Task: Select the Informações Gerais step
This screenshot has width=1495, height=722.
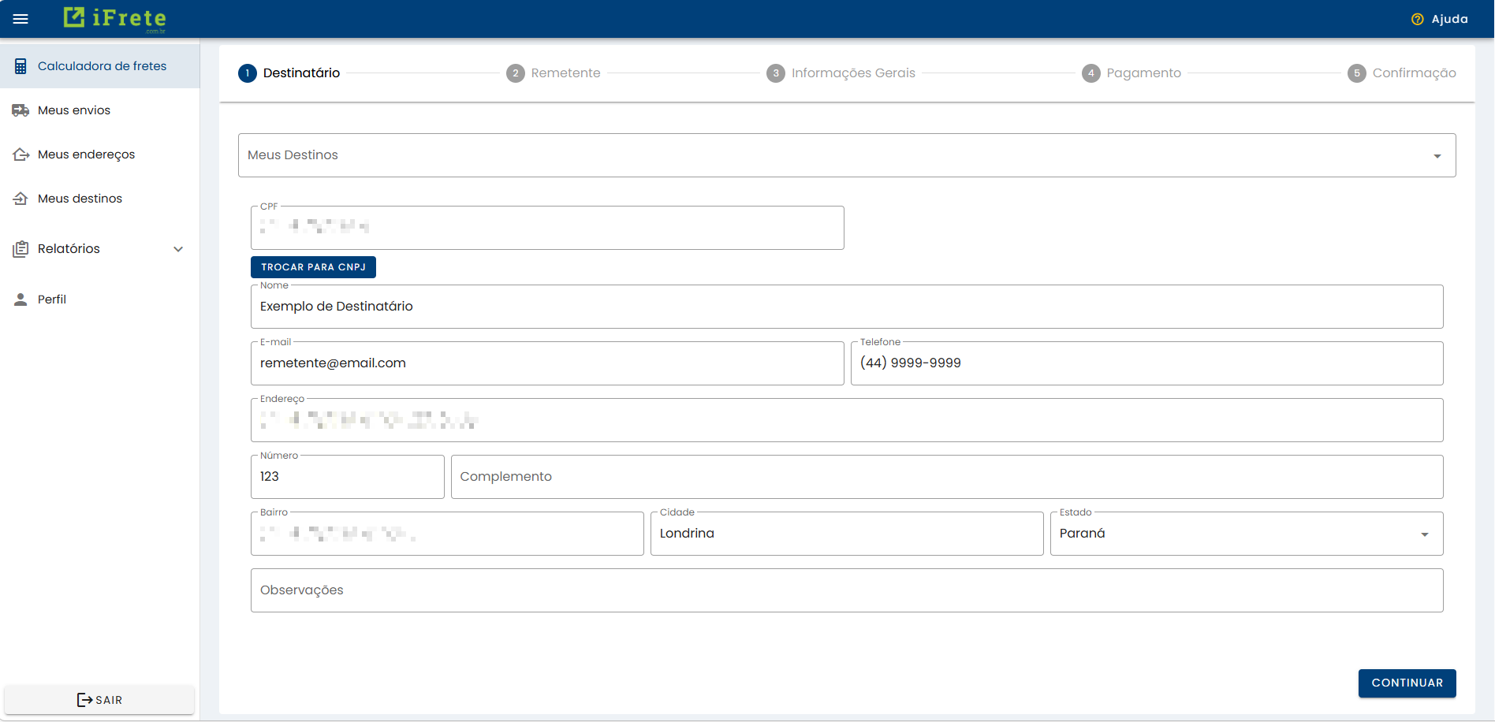Action: click(841, 73)
